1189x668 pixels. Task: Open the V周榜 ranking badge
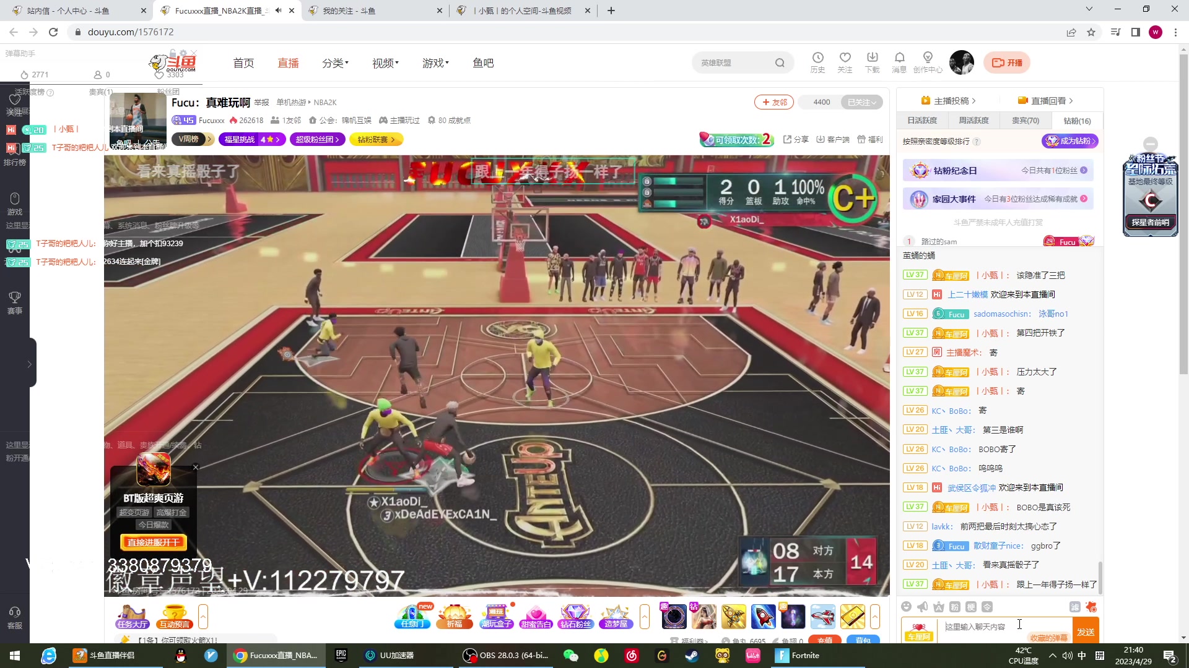(x=193, y=139)
